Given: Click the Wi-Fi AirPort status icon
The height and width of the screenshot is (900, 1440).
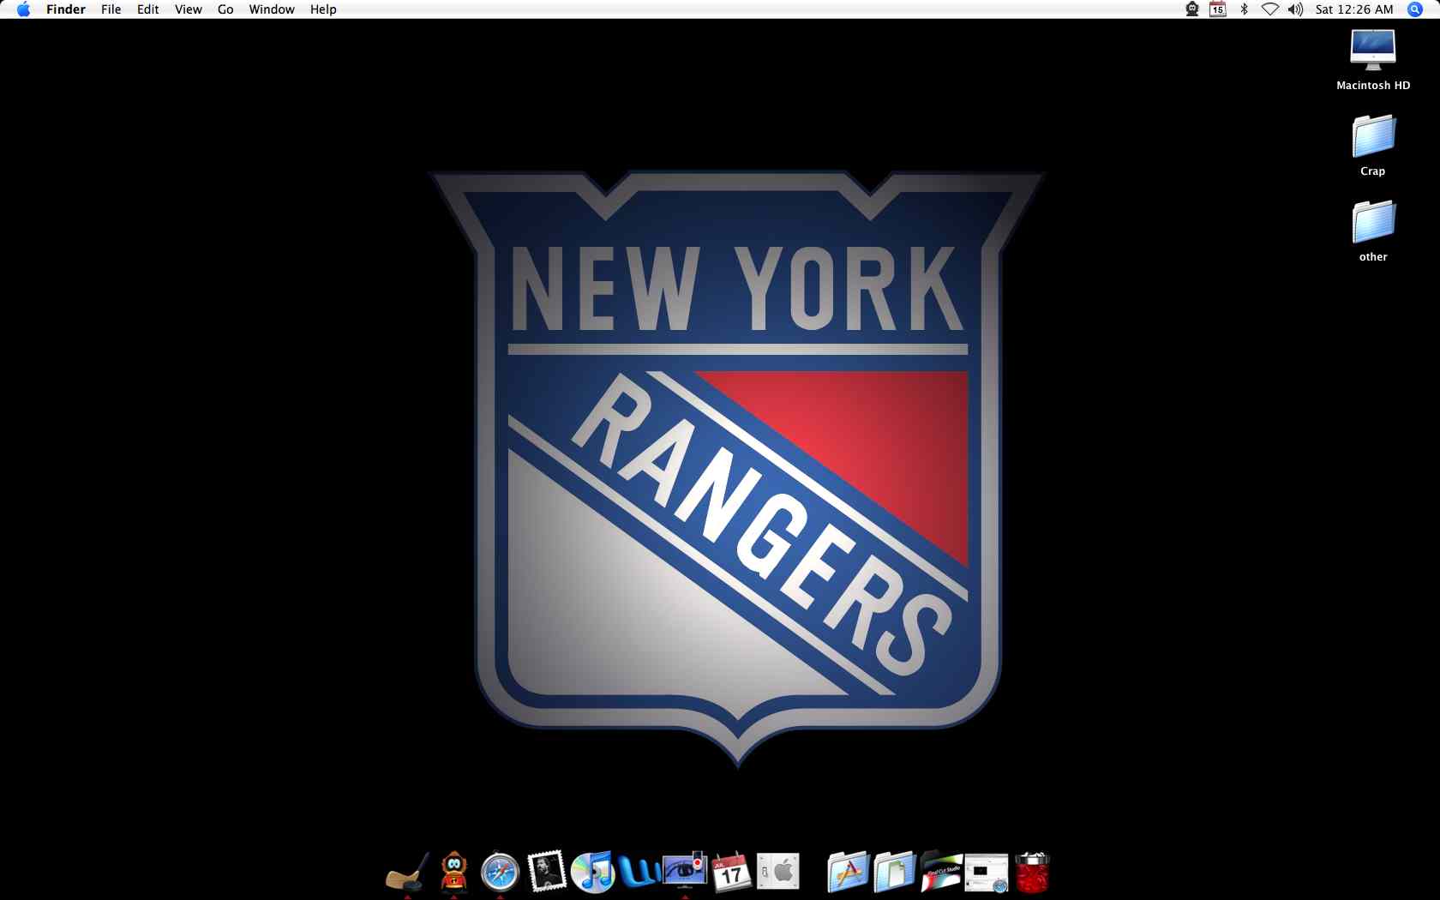Looking at the screenshot, I should (1270, 9).
